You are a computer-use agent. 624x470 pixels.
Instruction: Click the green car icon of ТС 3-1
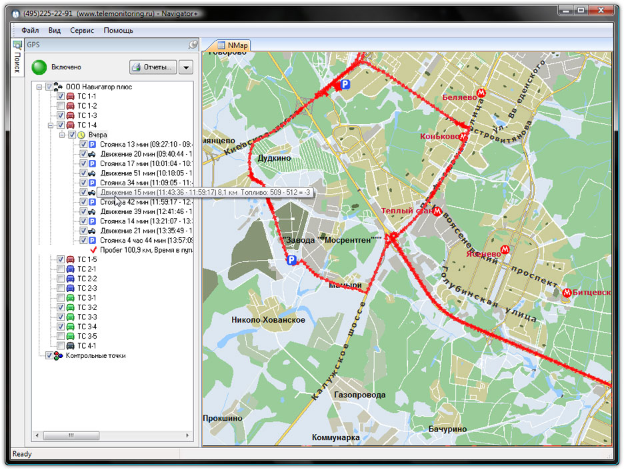click(71, 298)
